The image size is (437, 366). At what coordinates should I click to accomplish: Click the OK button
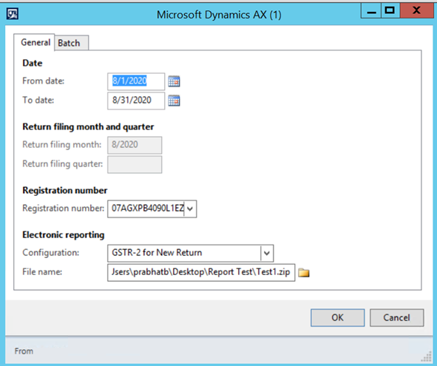(337, 317)
